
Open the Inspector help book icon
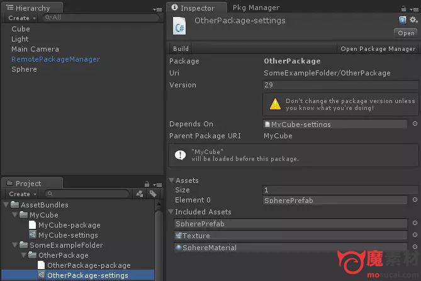(402, 20)
